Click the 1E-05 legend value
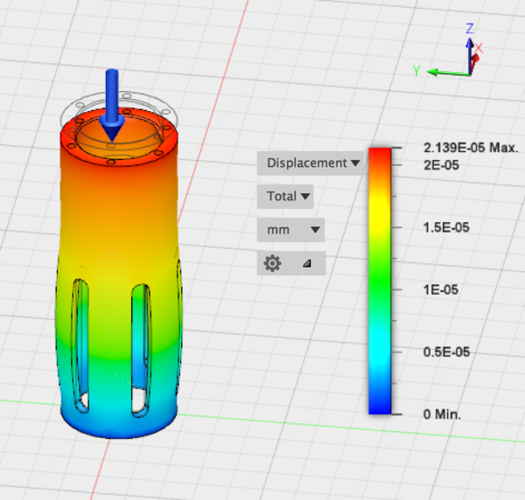The image size is (525, 500). 442,289
